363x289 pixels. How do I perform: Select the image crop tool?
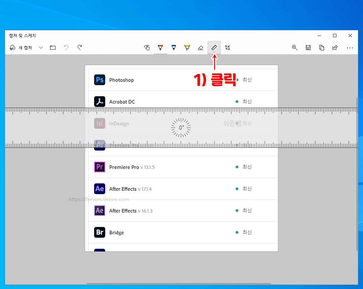pos(228,48)
